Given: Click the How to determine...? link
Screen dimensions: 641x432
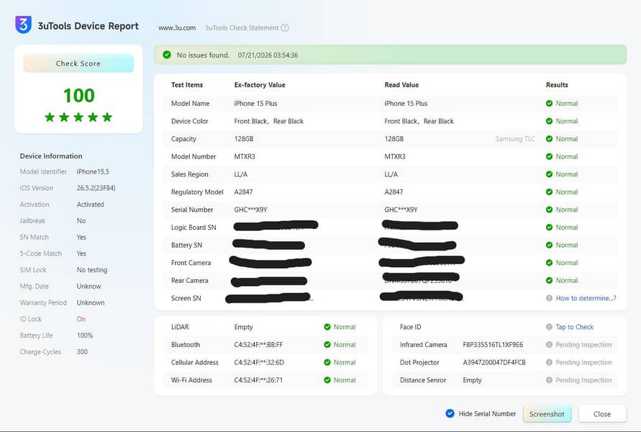Looking at the screenshot, I should point(586,298).
